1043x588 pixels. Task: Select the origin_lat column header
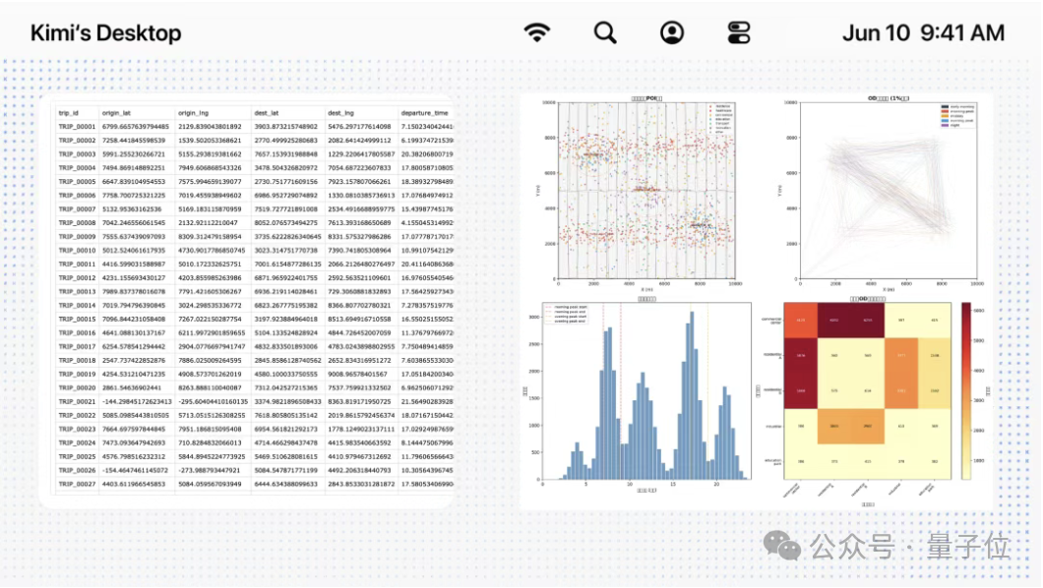[x=116, y=113]
